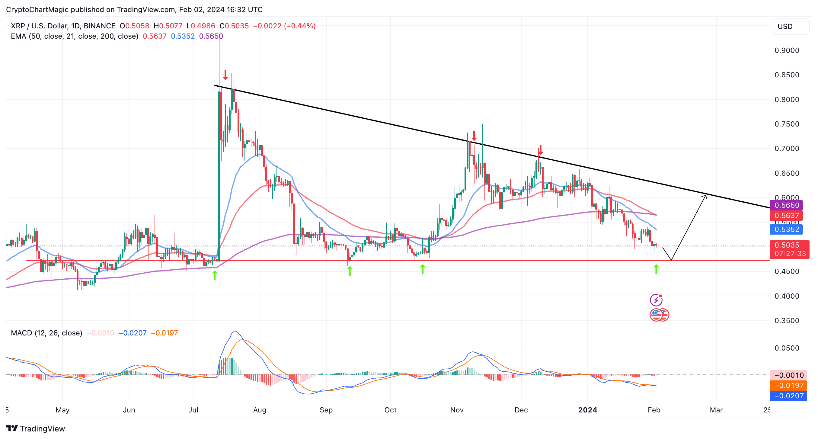Click the 0.4500 price scale label
The height and width of the screenshot is (439, 818).
click(x=787, y=271)
